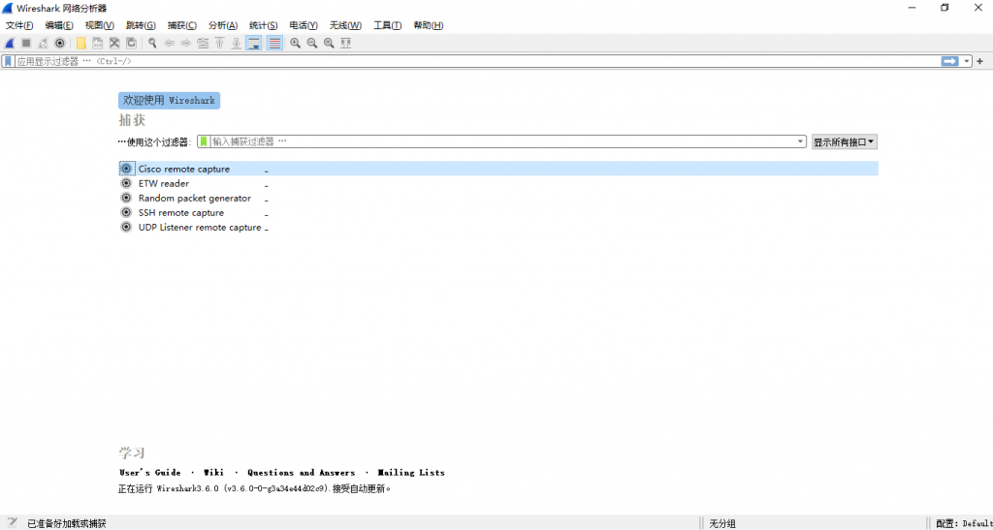Go forward to the next packet

[185, 43]
